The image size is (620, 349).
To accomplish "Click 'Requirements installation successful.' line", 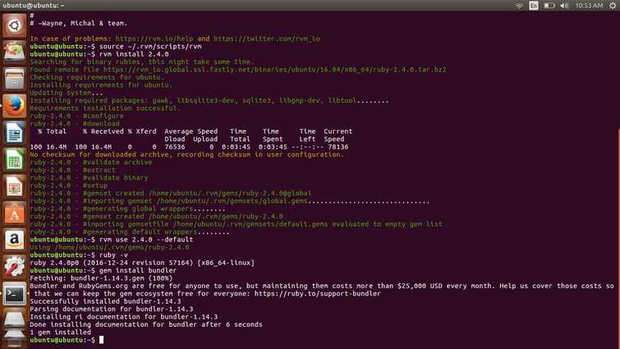I will coord(105,108).
